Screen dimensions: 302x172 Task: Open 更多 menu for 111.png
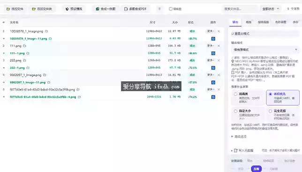(210, 46)
